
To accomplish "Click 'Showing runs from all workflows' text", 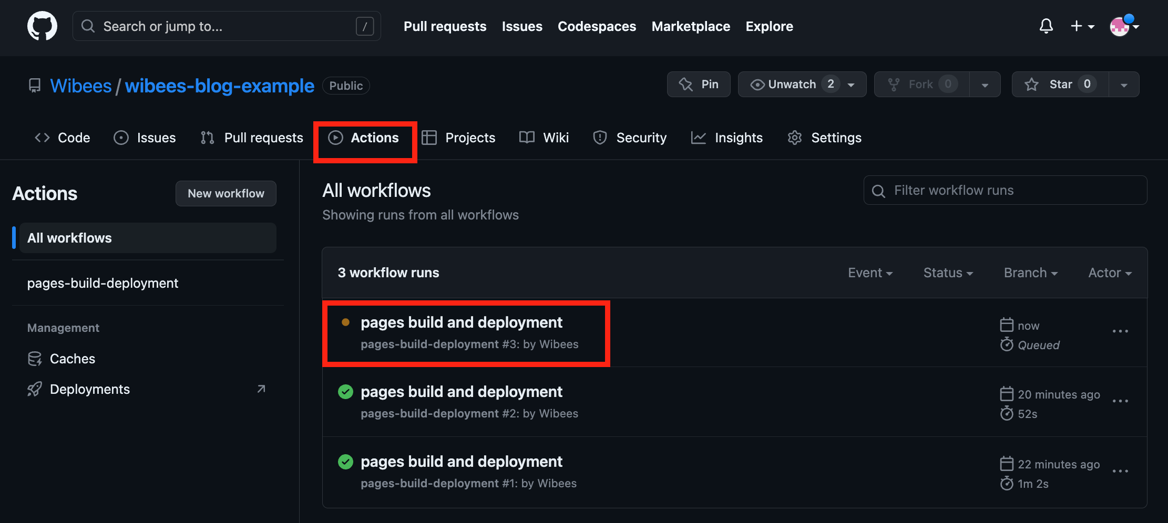I will 421,215.
